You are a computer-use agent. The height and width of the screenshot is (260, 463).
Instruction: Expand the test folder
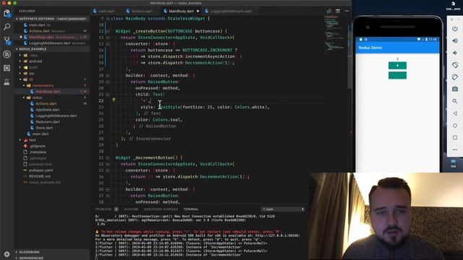pos(20,140)
